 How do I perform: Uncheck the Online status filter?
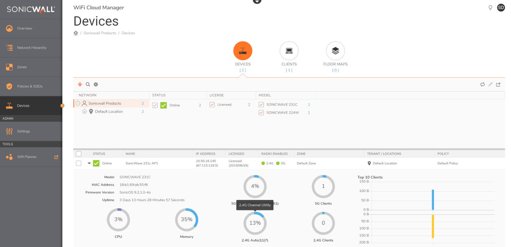click(155, 105)
